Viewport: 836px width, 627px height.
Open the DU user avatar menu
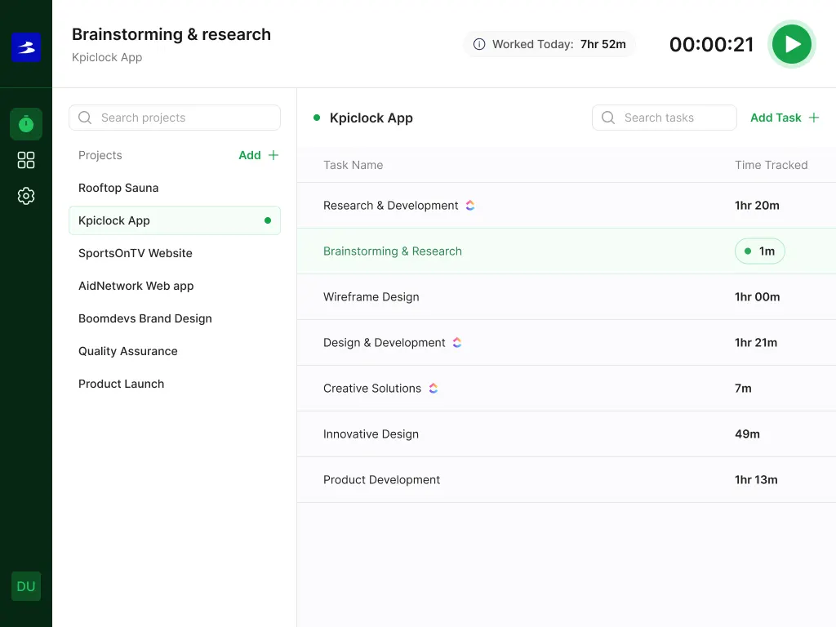click(26, 586)
